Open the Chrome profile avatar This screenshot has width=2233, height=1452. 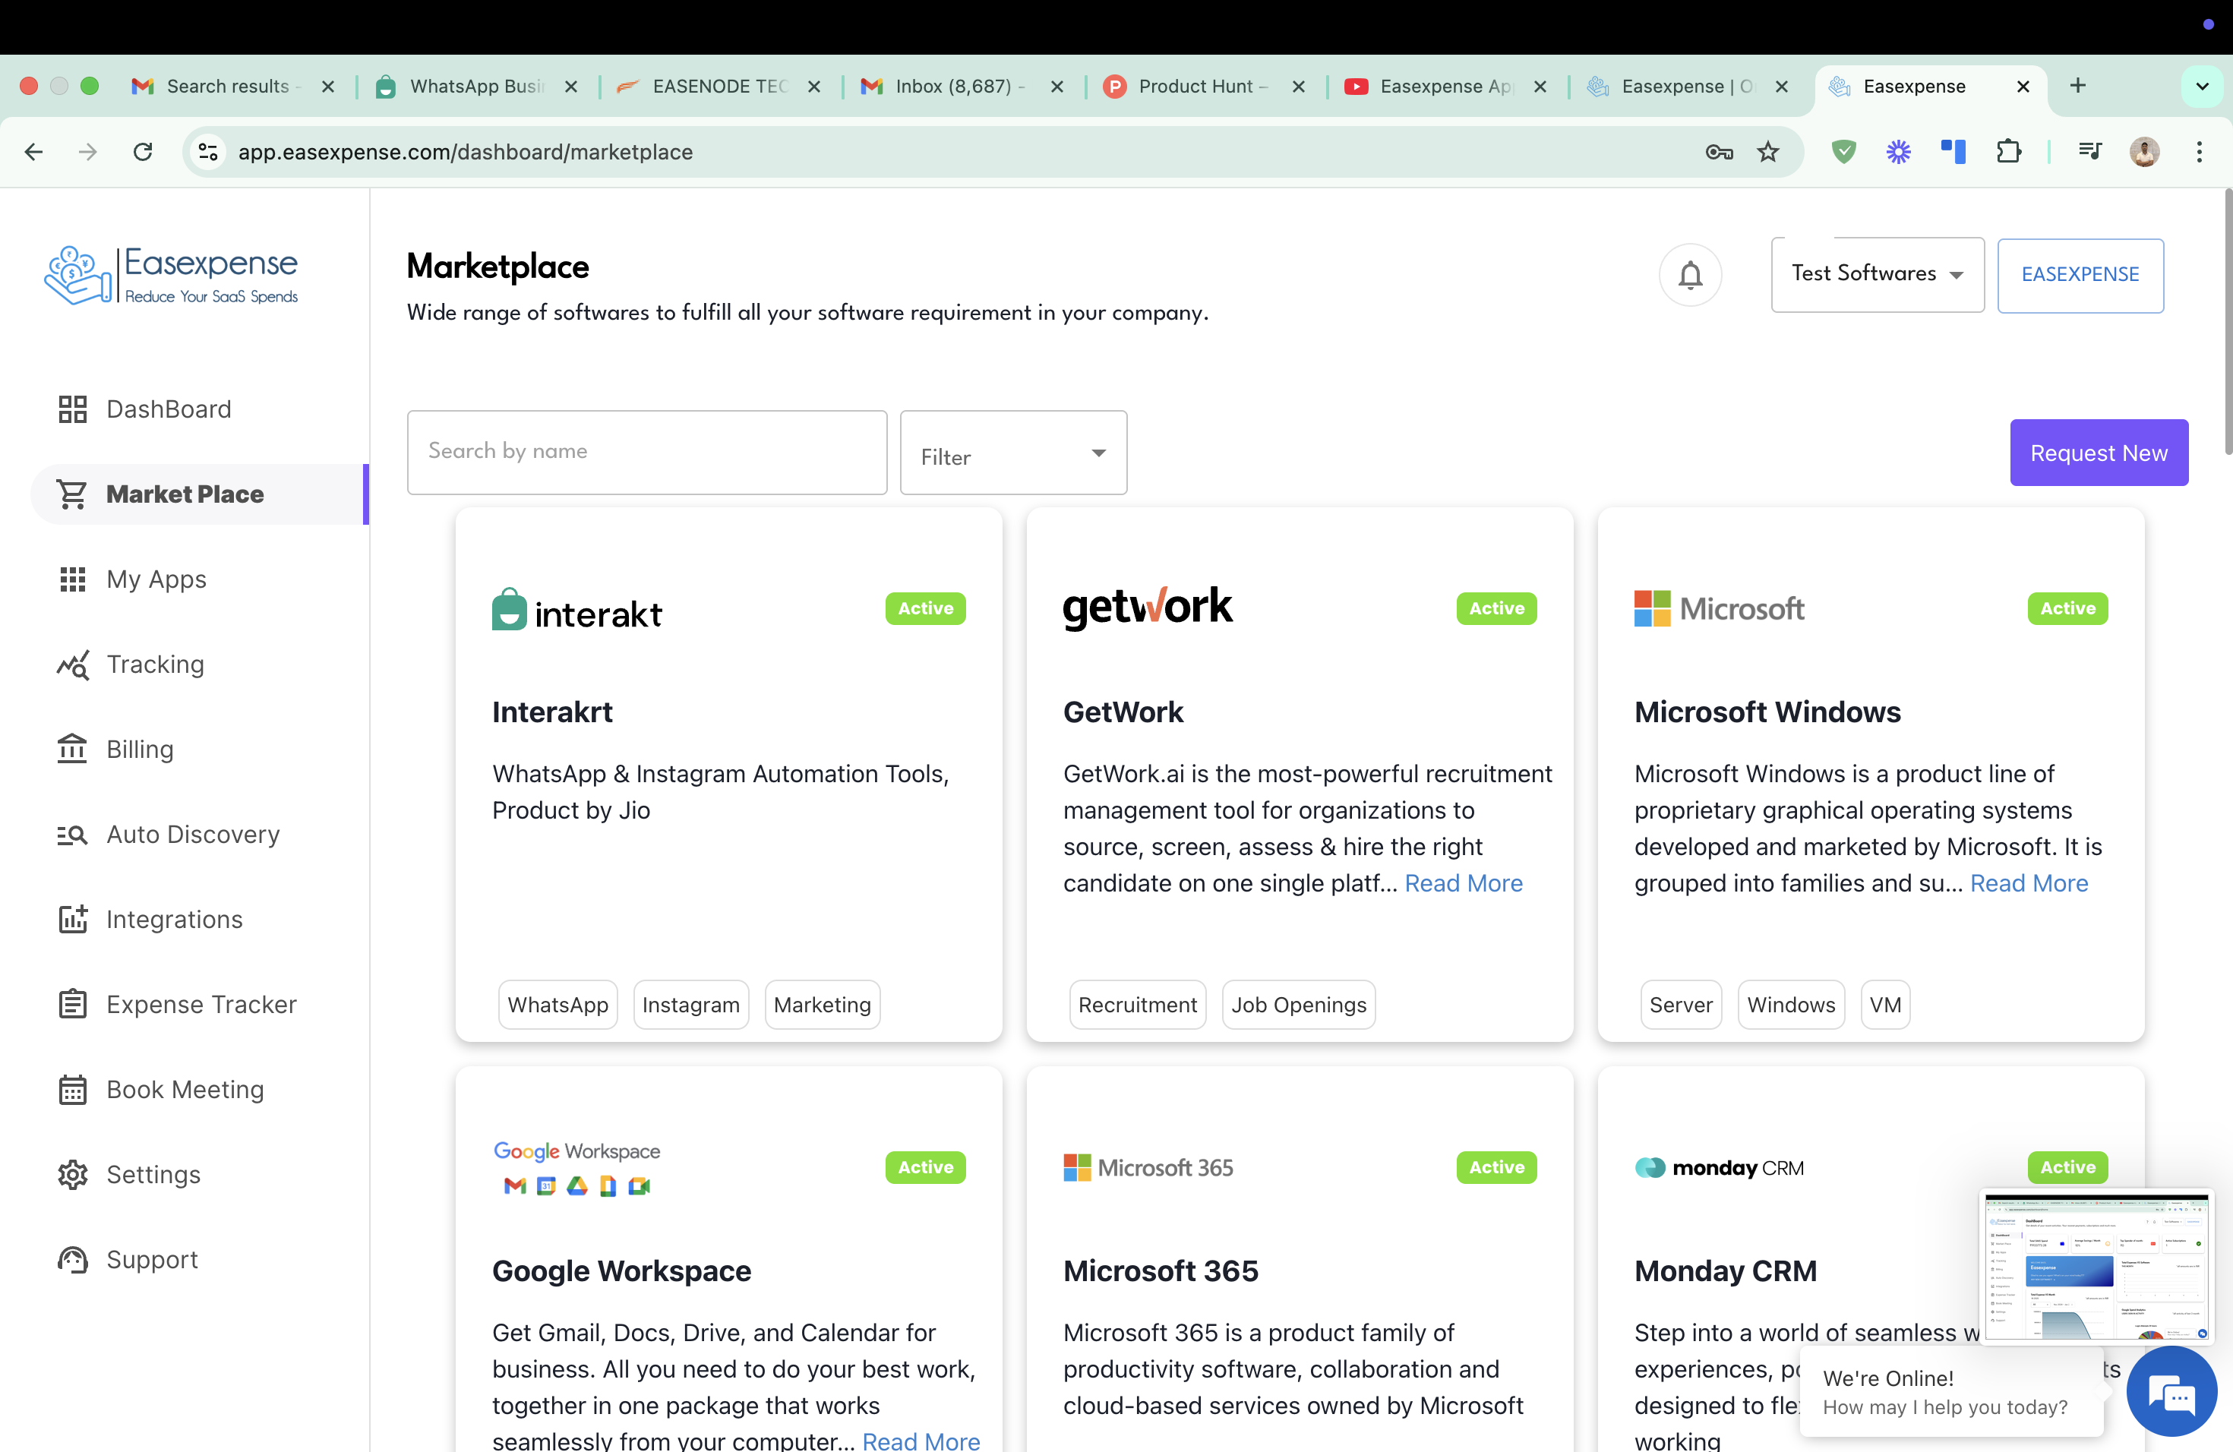point(2144,151)
